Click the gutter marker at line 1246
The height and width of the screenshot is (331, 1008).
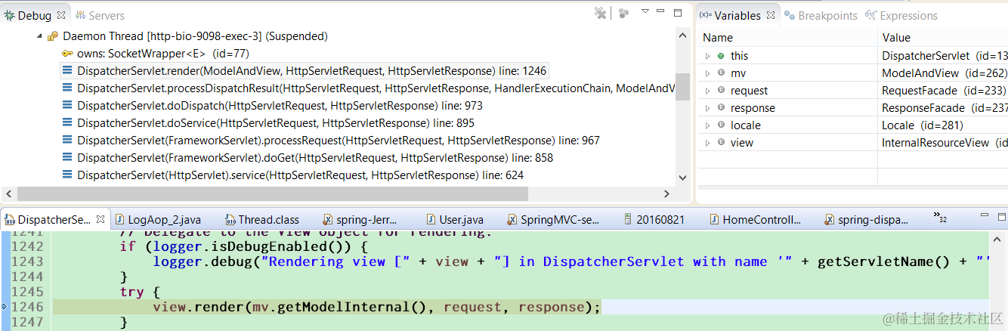pyautogui.click(x=5, y=307)
